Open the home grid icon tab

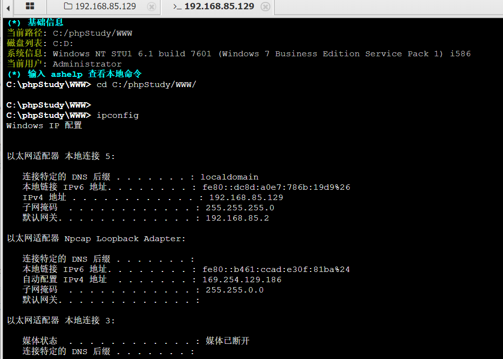coord(30,6)
